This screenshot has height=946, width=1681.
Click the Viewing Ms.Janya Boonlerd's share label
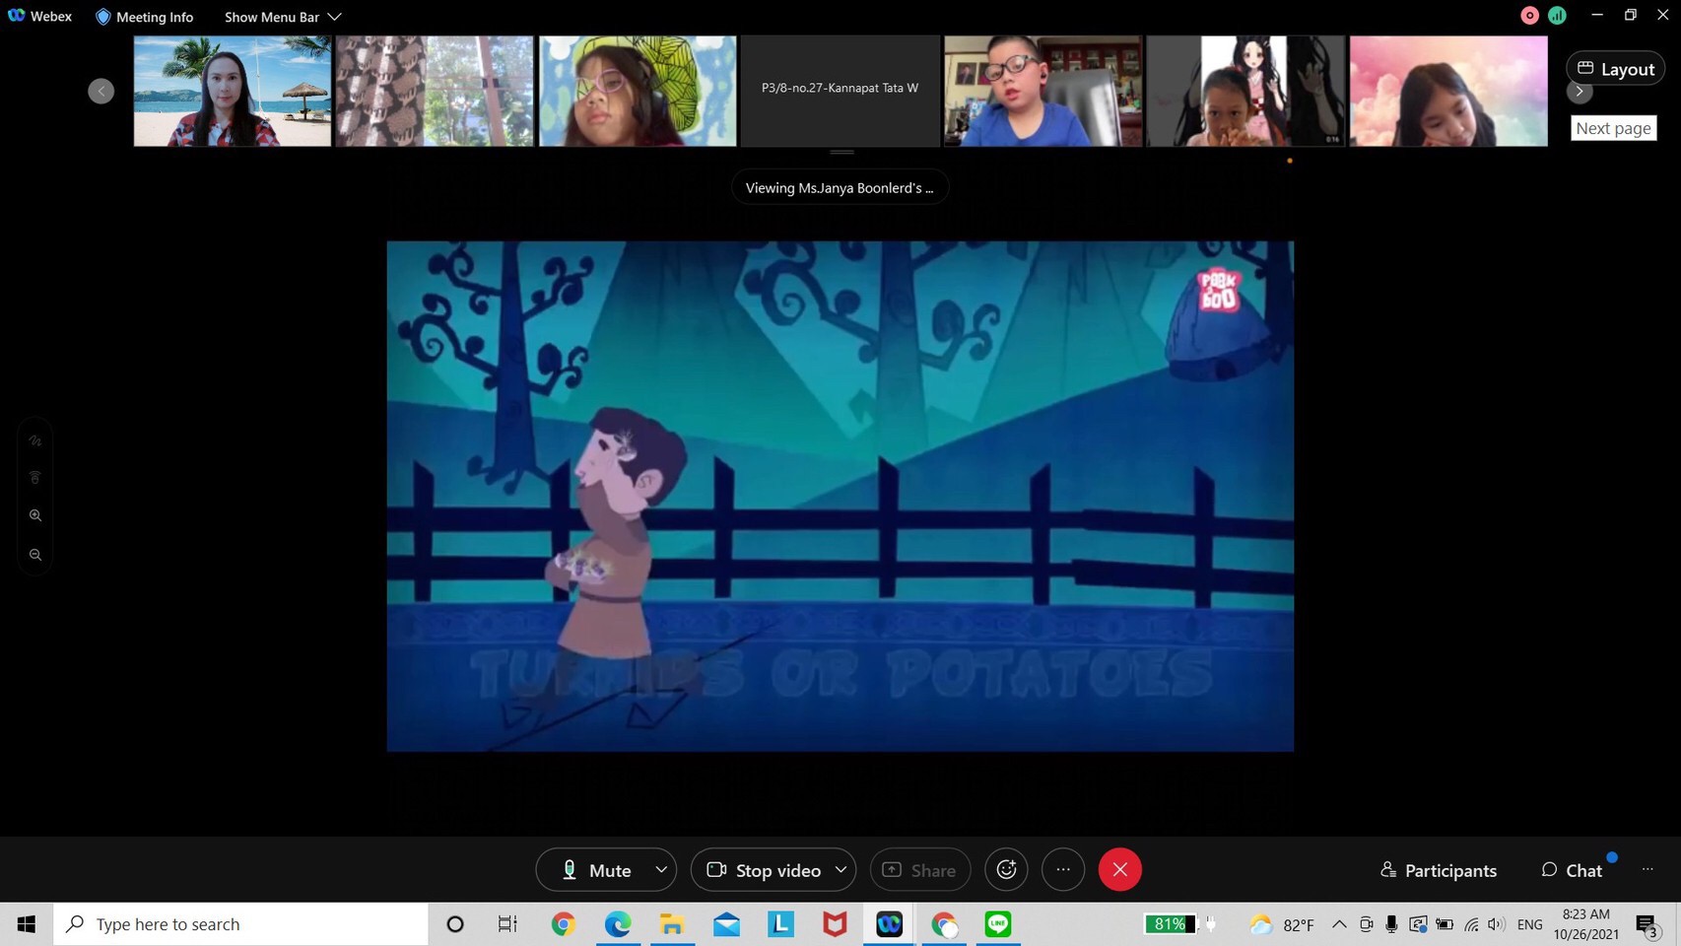click(x=840, y=187)
